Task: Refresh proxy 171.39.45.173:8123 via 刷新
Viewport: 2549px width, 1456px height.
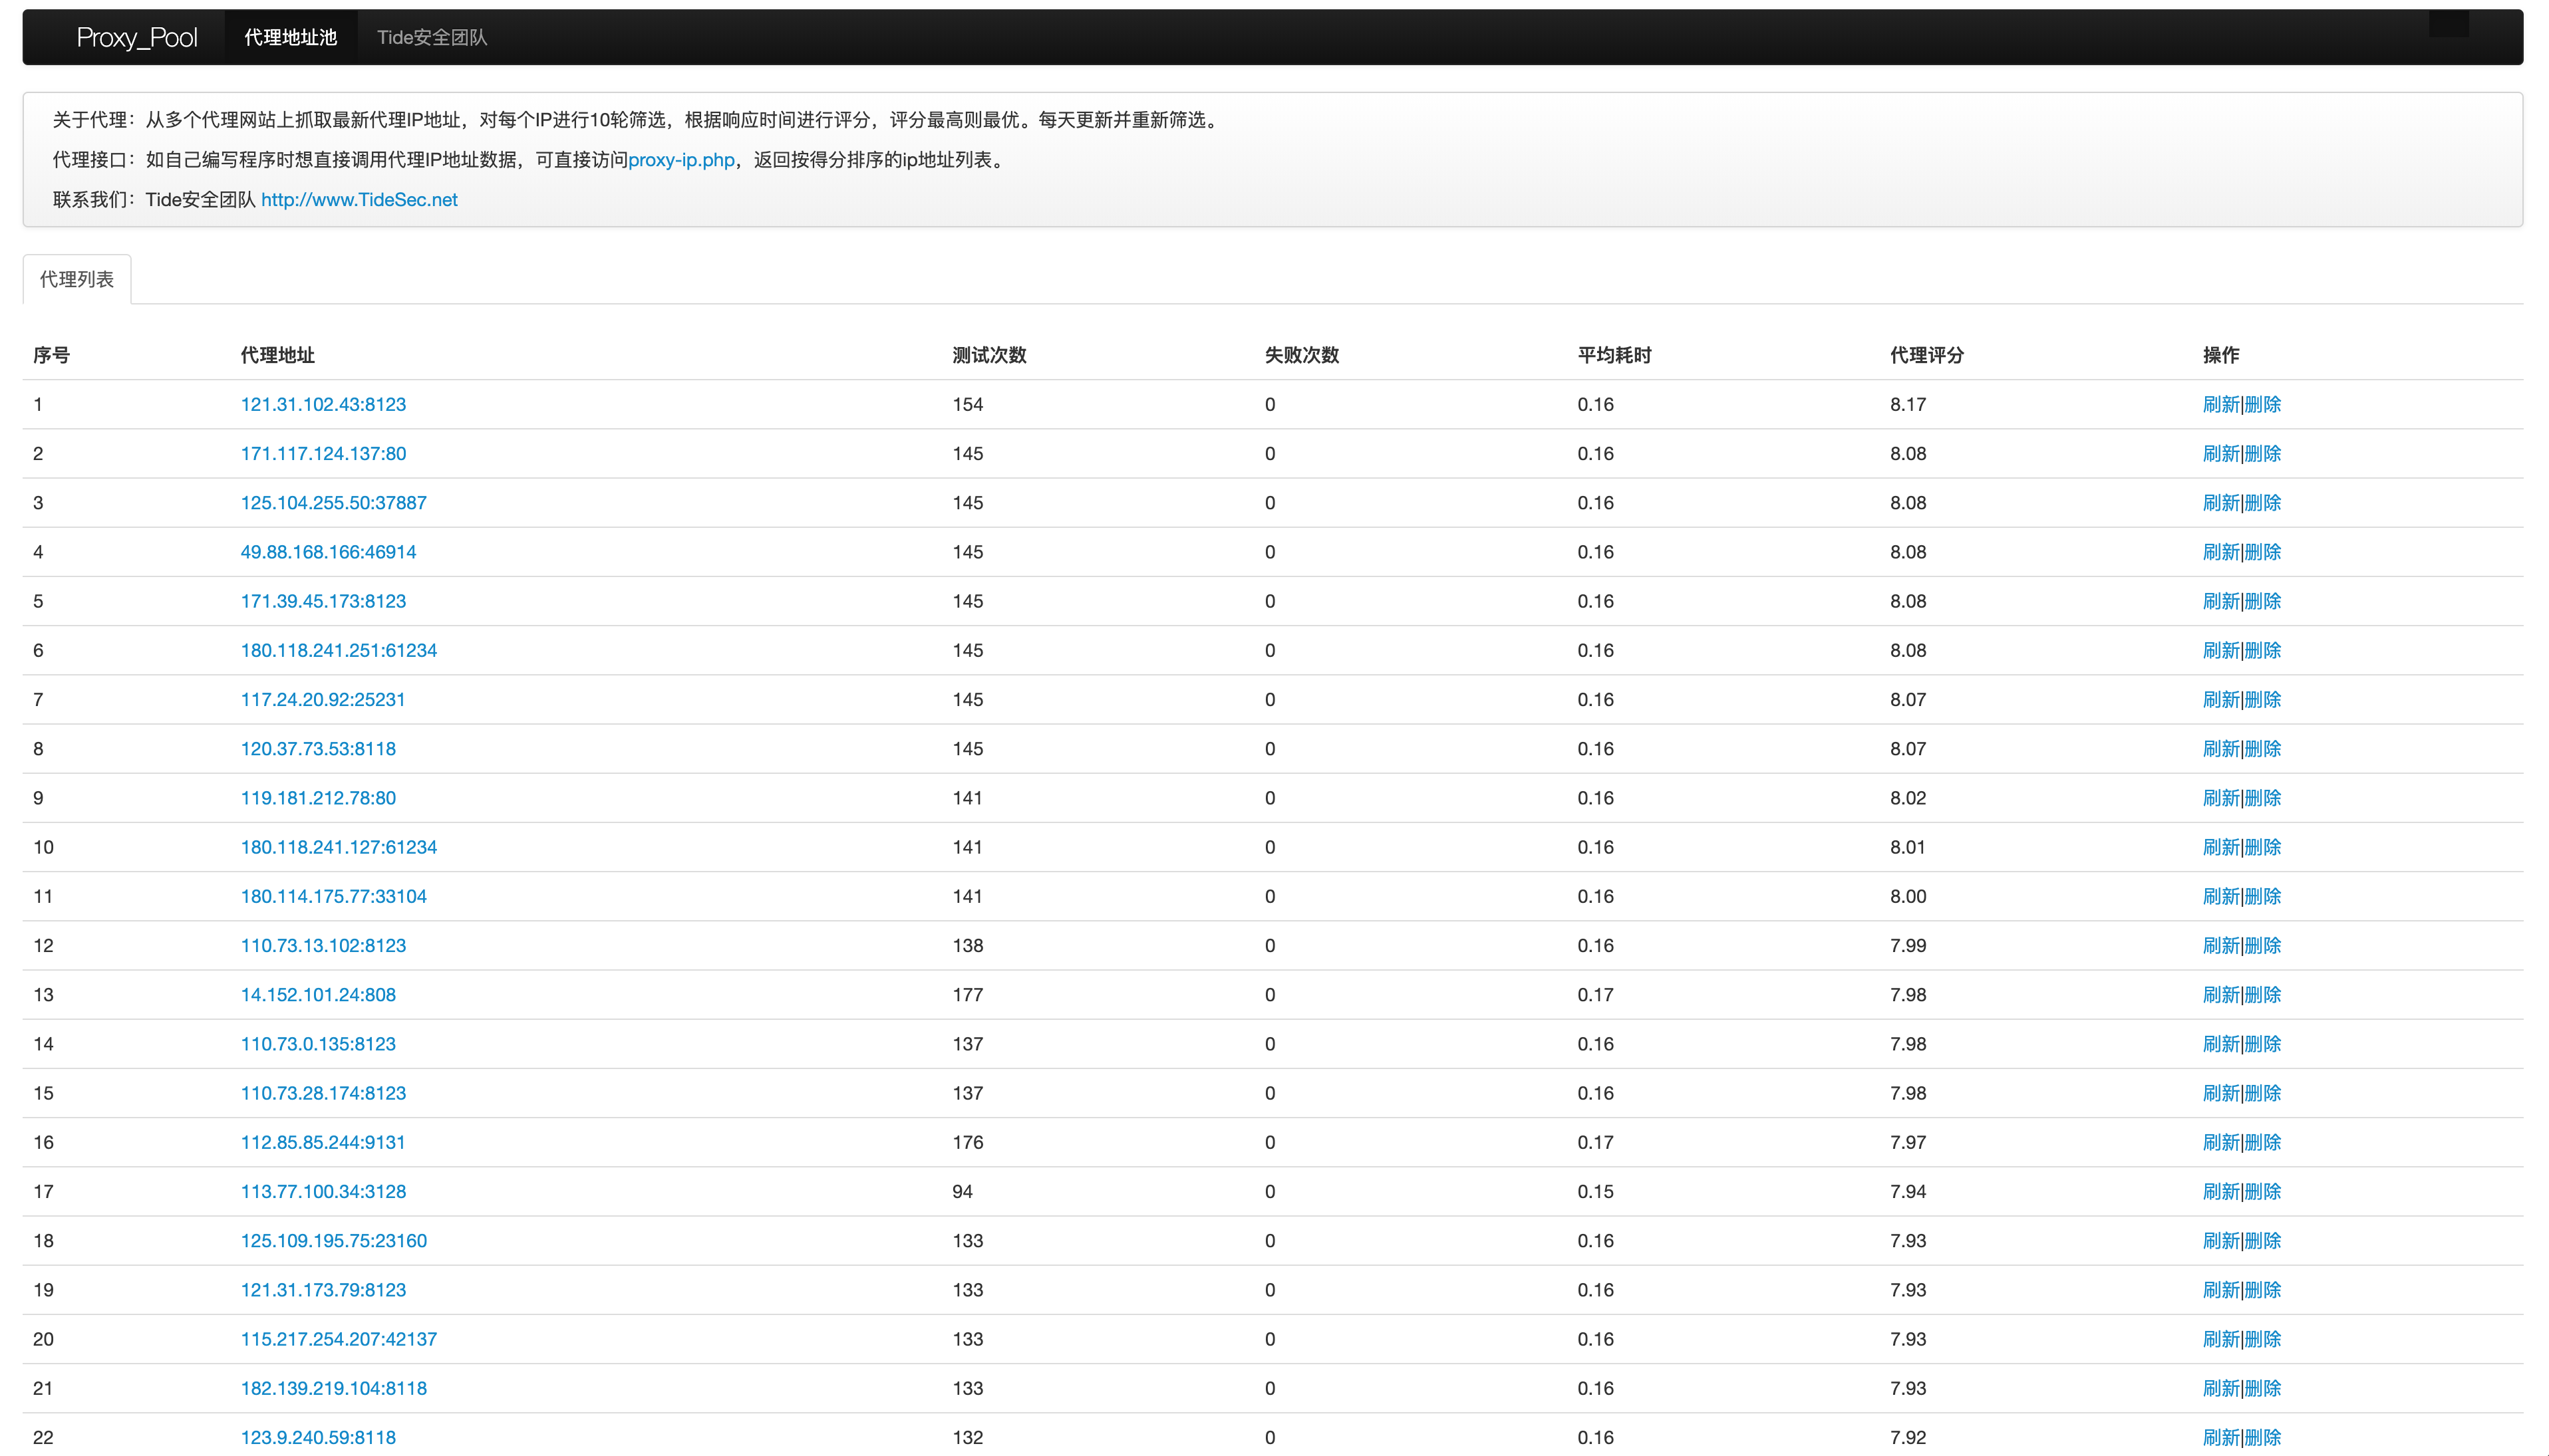Action: click(x=2220, y=601)
